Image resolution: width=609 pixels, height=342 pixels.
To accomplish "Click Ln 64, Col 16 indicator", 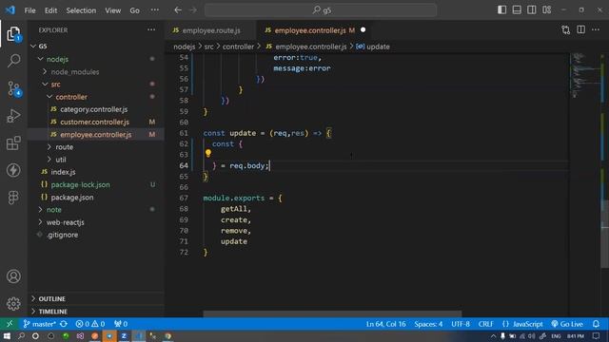I will pos(385,324).
